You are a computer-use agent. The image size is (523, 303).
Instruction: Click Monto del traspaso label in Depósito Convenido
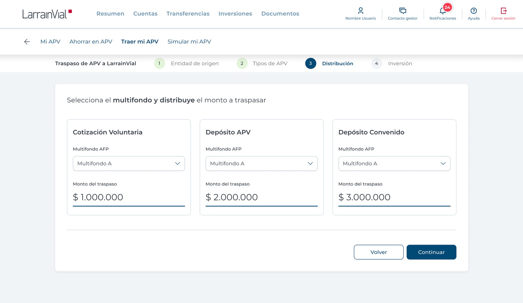(x=360, y=184)
